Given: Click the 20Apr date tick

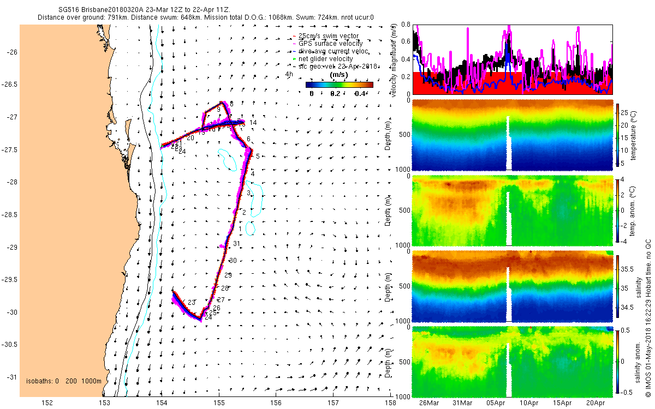Looking at the screenshot, I should 596,403.
